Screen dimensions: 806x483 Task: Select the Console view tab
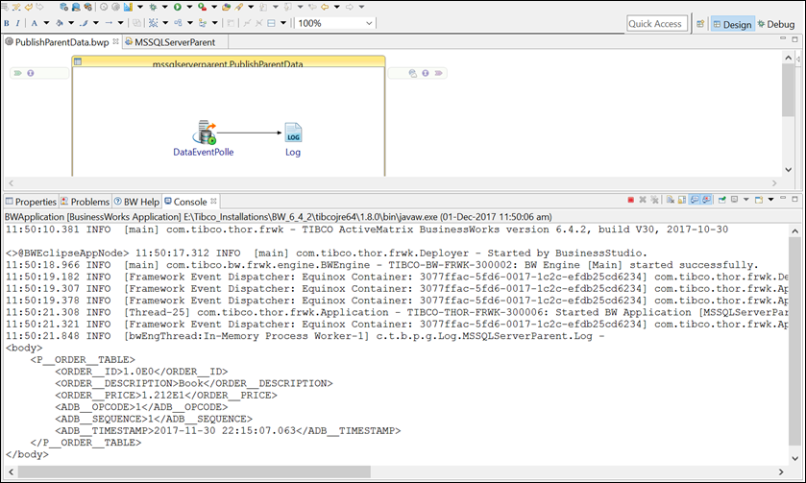190,202
